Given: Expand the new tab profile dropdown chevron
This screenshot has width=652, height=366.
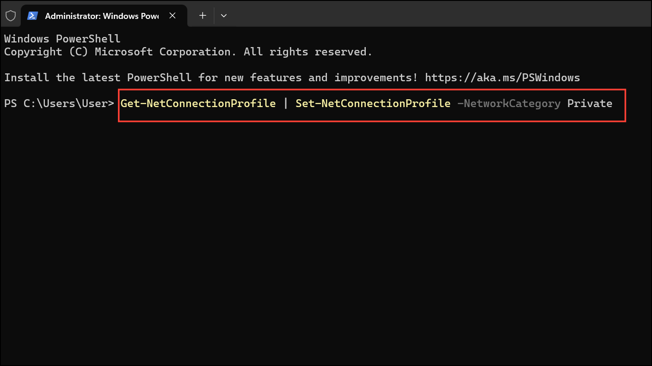Looking at the screenshot, I should click(x=224, y=16).
